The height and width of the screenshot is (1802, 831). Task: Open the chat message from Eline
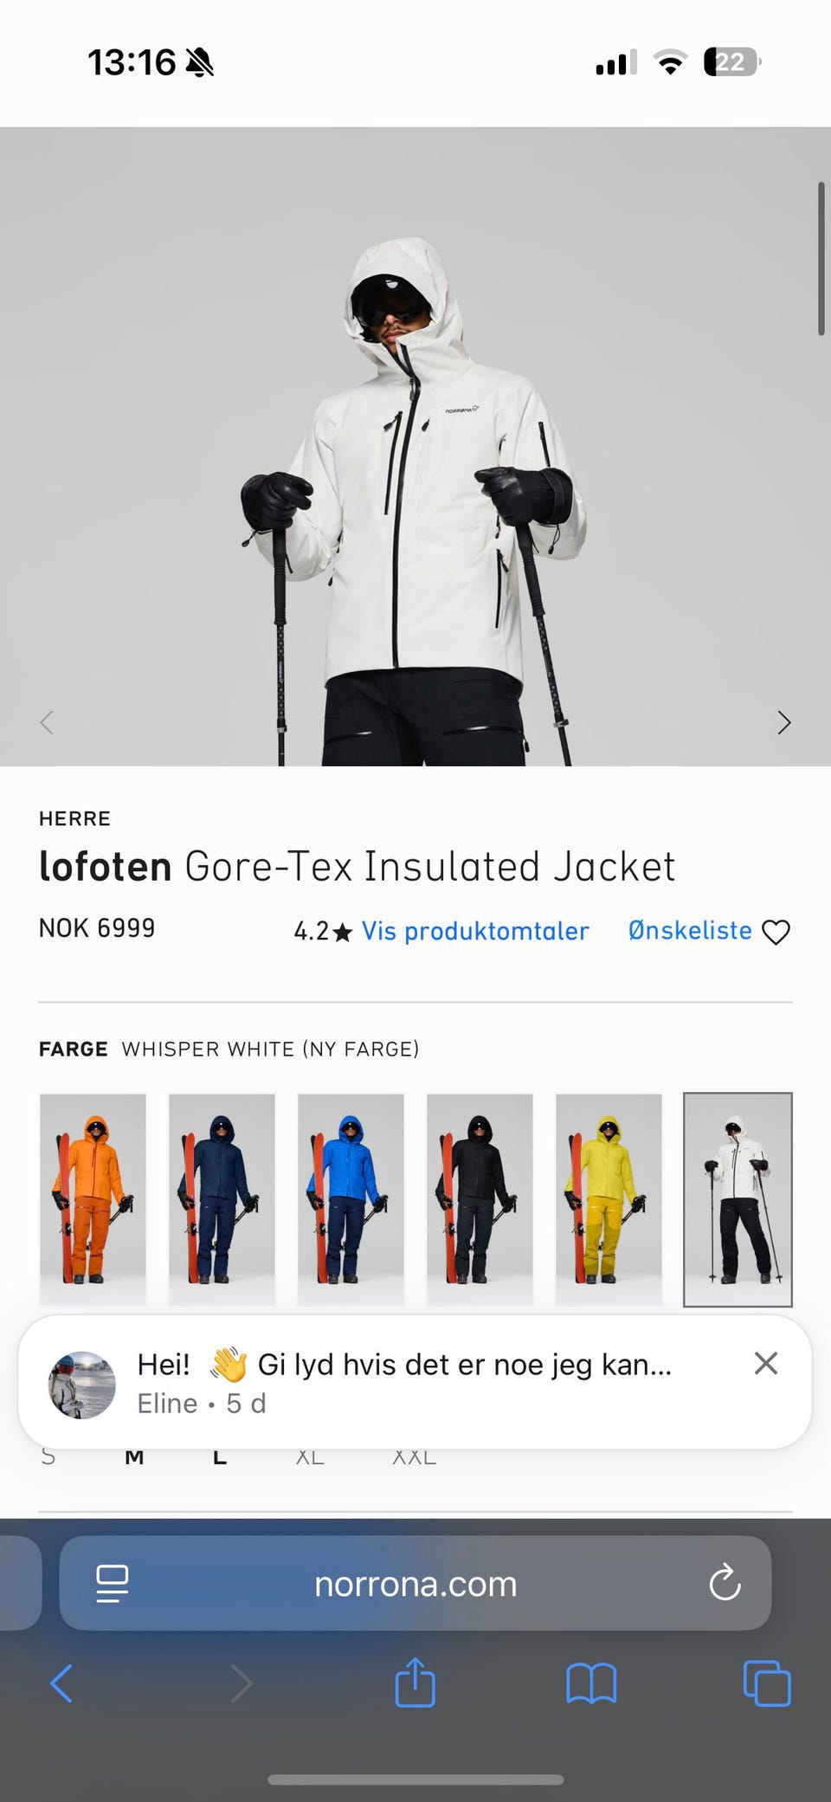(x=403, y=1382)
